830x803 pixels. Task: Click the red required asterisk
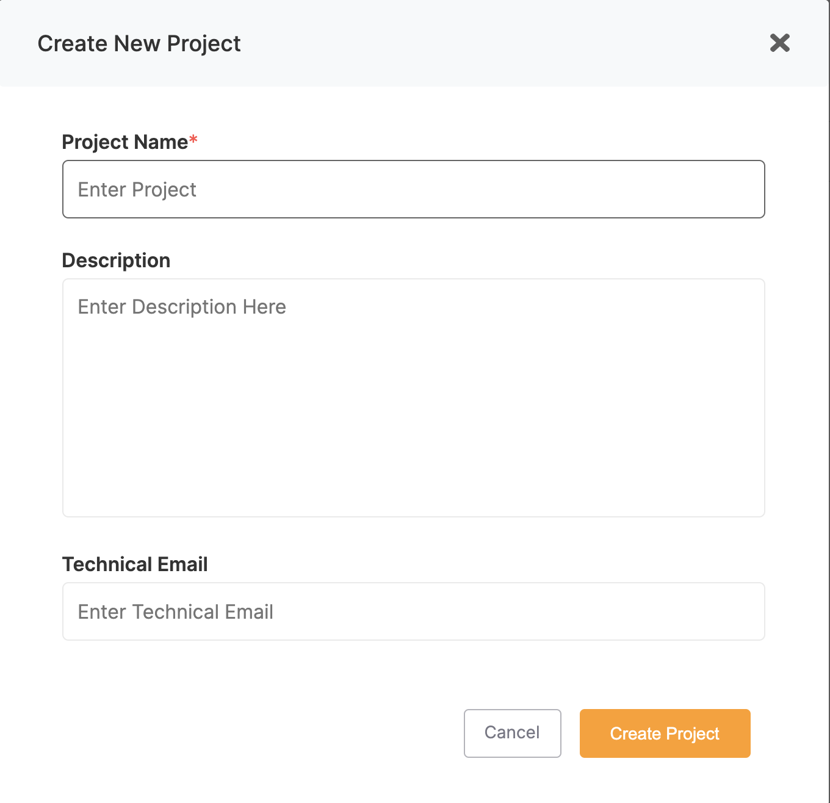click(193, 140)
